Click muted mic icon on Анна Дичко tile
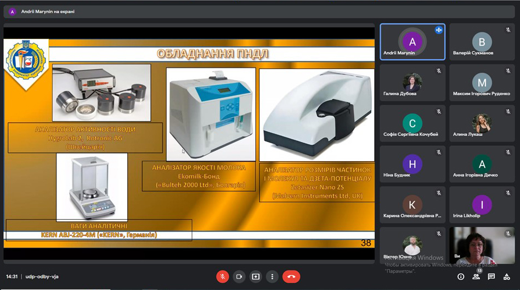This screenshot has height=290, width=520. point(508,152)
